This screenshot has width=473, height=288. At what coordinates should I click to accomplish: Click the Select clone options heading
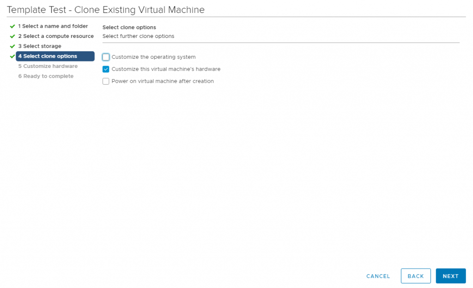[129, 27]
